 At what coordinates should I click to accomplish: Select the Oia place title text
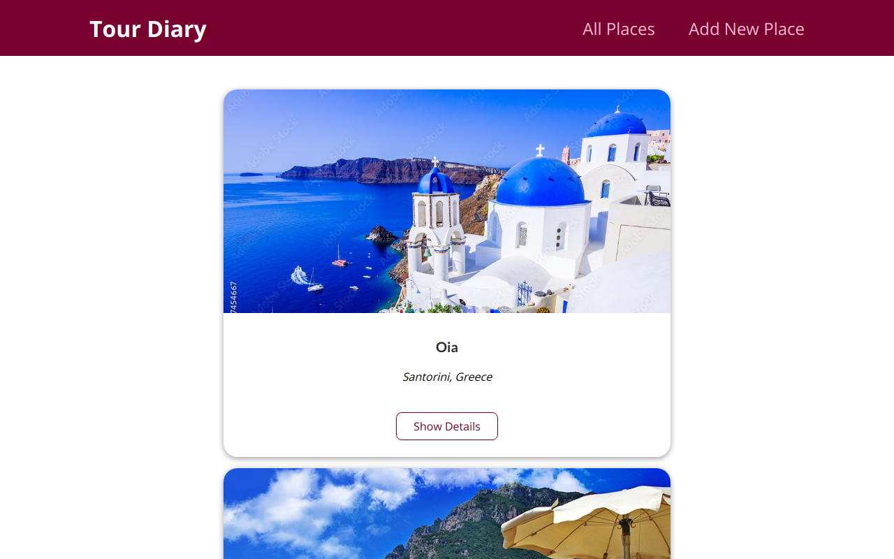pyautogui.click(x=447, y=347)
